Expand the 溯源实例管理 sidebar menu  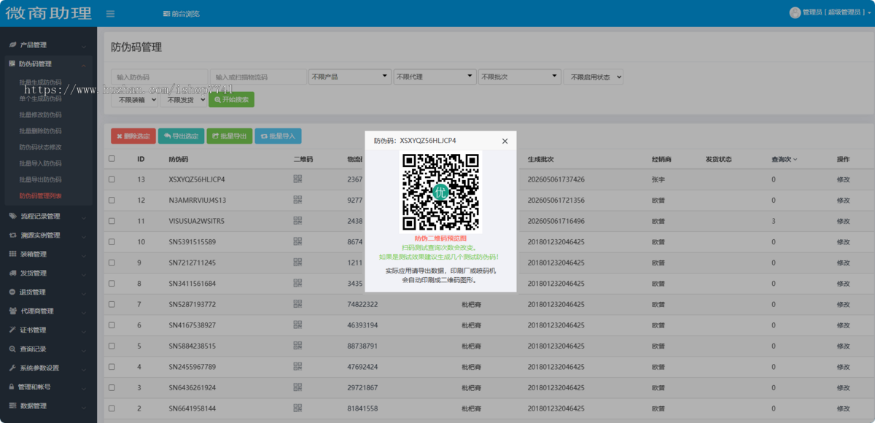48,235
